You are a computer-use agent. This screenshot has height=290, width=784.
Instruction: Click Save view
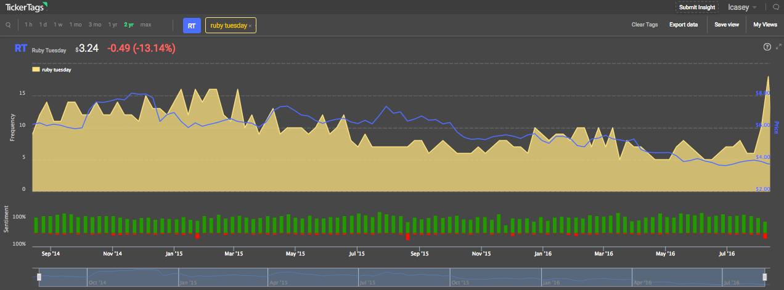pyautogui.click(x=727, y=25)
